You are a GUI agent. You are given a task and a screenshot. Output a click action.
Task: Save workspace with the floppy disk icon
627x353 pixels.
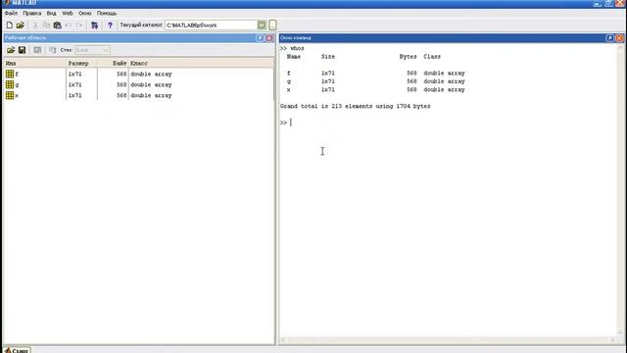click(x=22, y=50)
